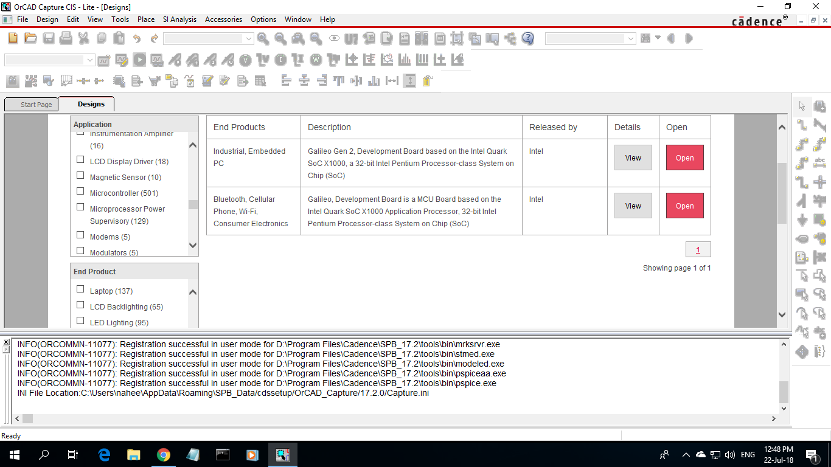Run the PSpice simulation
This screenshot has width=831, height=467.
pos(139,60)
